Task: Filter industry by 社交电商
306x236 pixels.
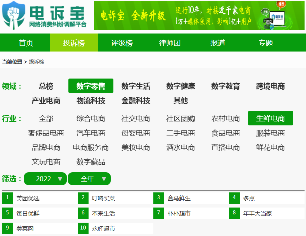Action: click(136, 119)
